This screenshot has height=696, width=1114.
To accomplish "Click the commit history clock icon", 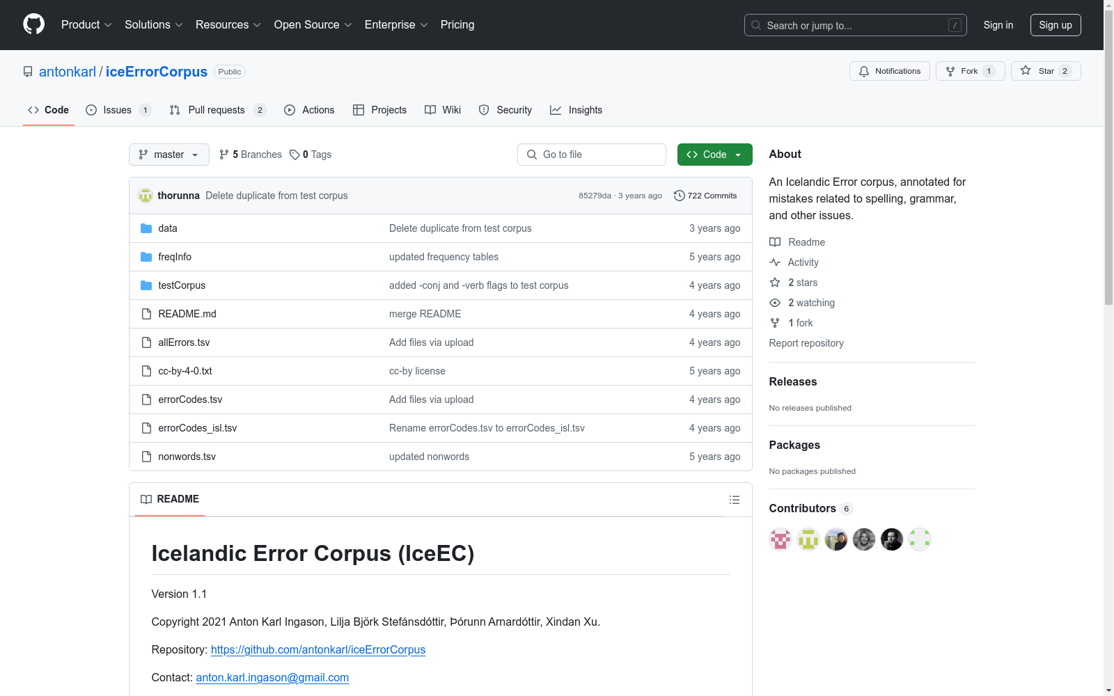I will 679,196.
